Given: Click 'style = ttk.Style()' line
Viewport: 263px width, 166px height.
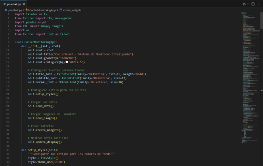Looking at the screenshot, I should click(x=43, y=158).
